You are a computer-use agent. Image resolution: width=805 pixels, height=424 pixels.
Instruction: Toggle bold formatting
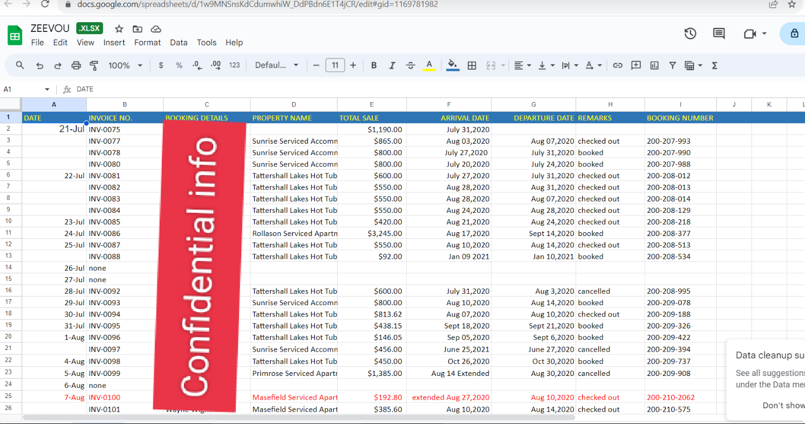point(374,65)
